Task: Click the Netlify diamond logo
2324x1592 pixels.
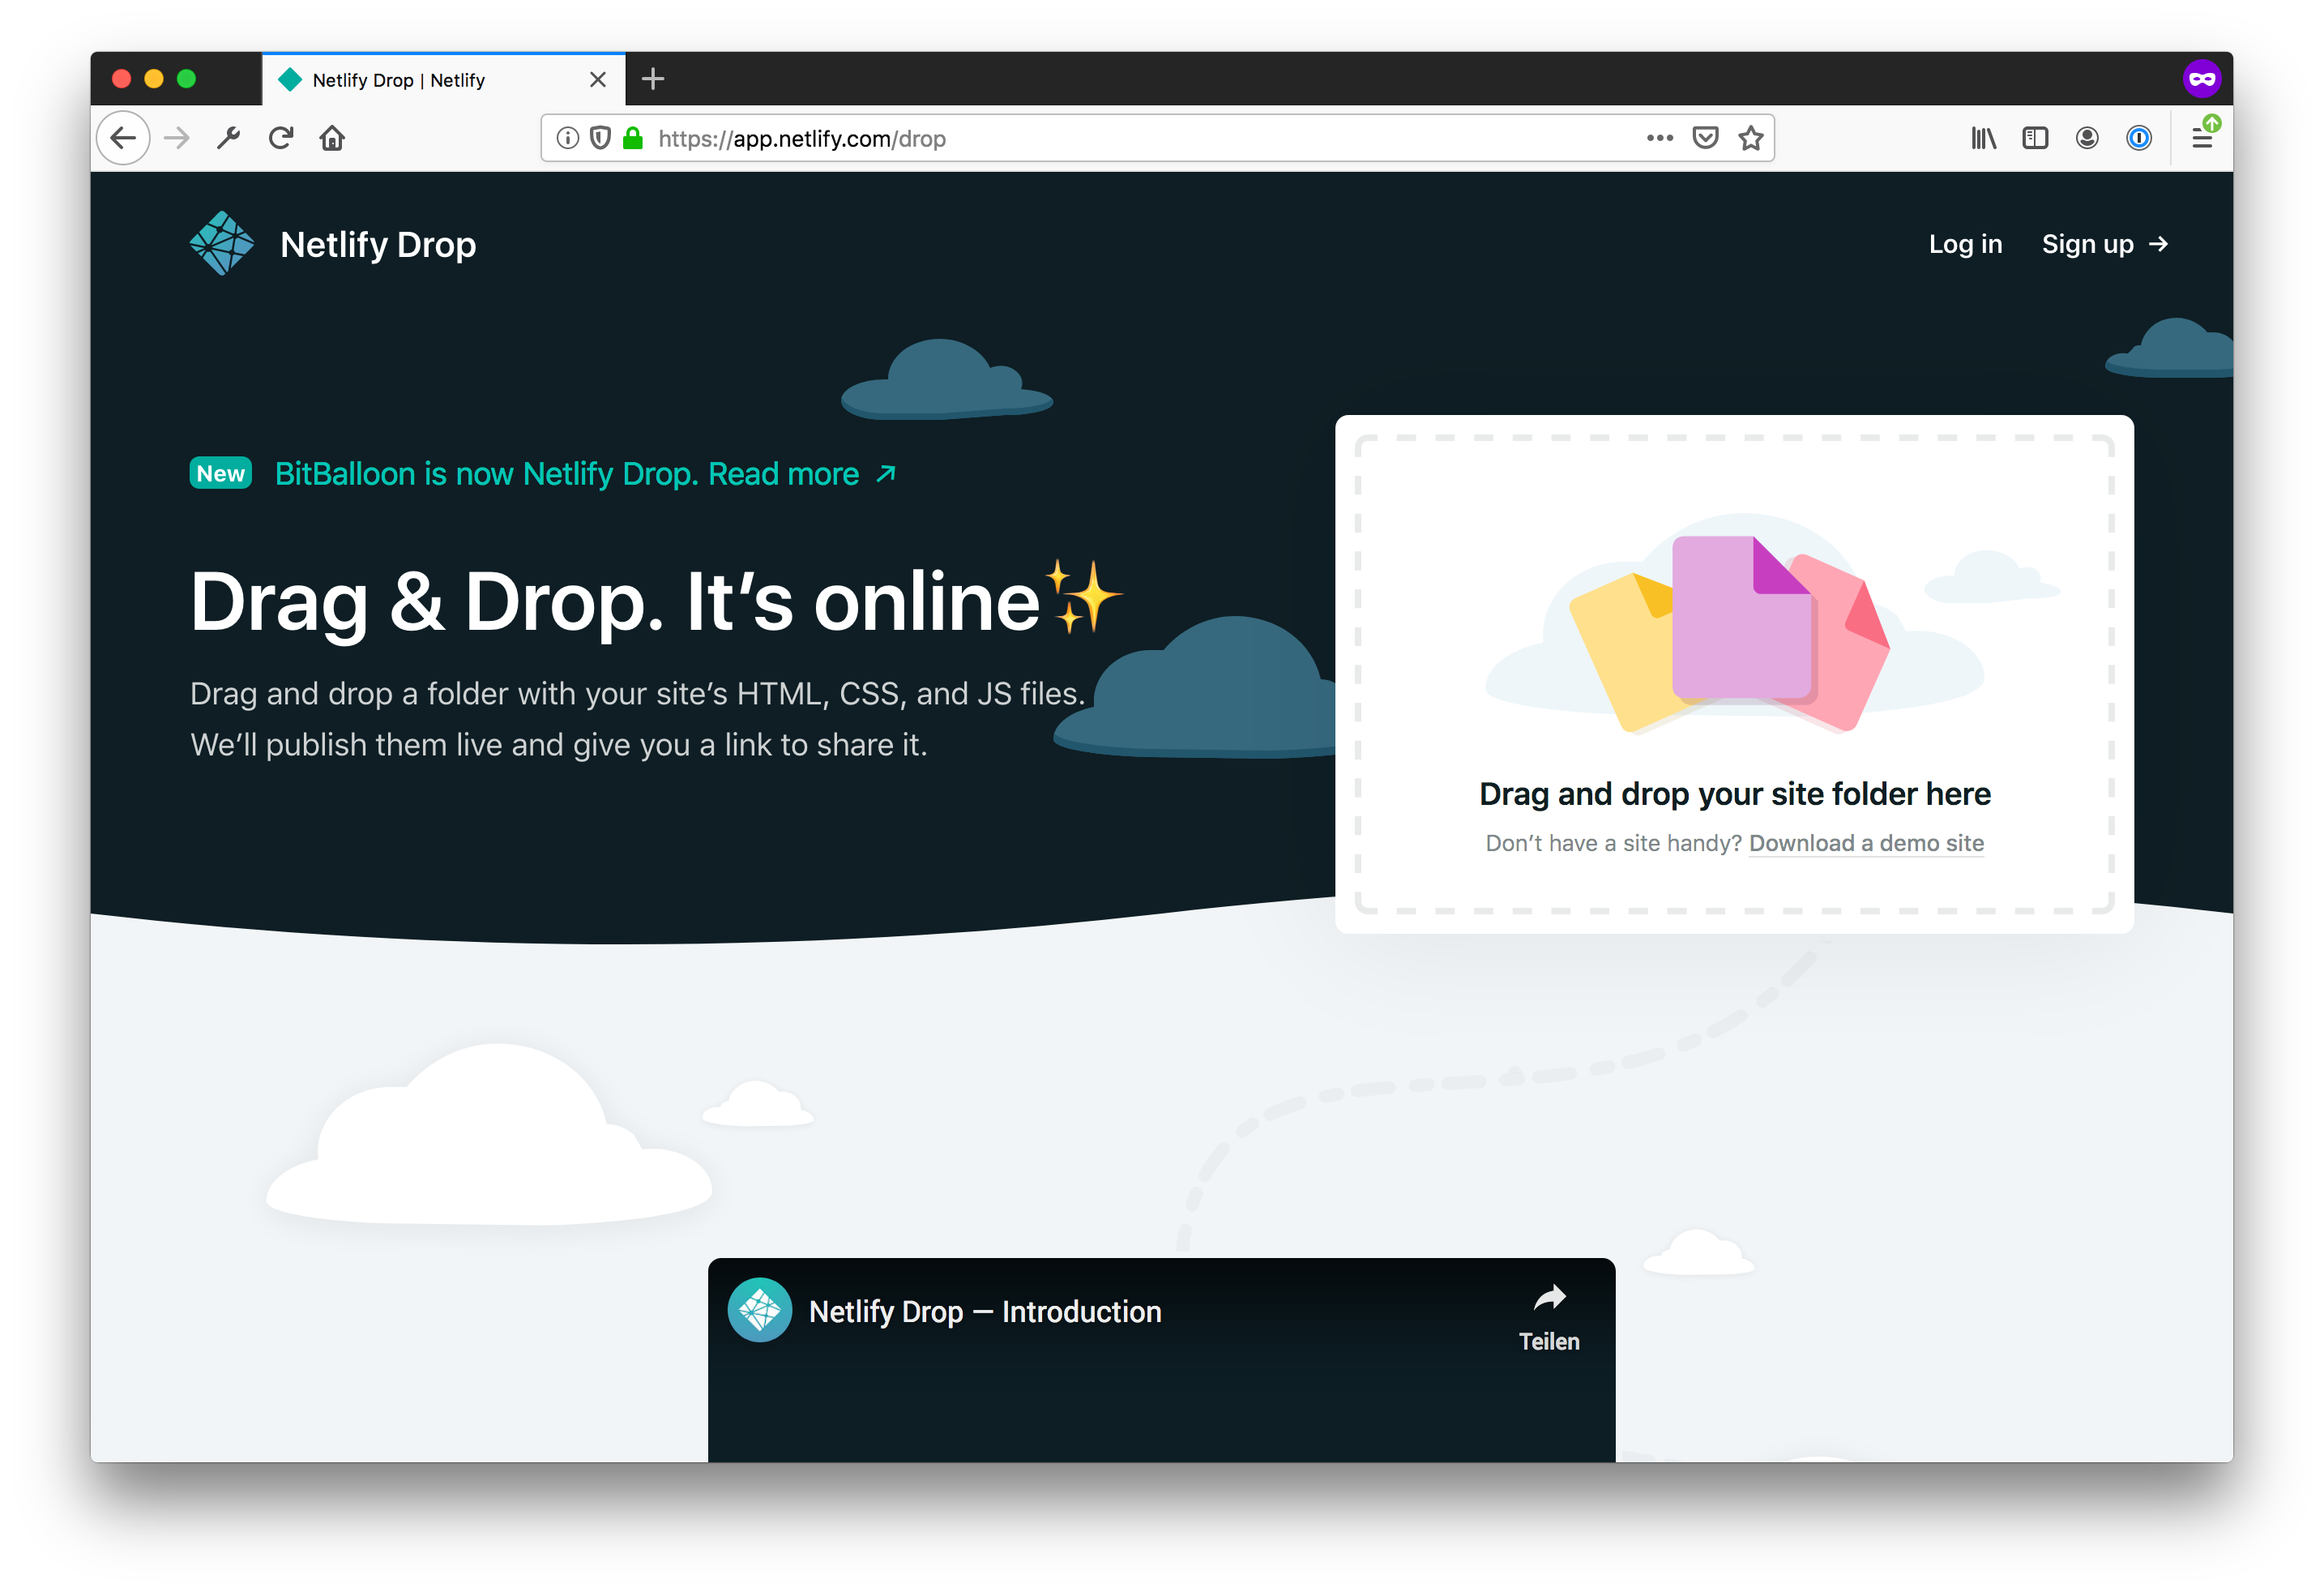Action: (x=222, y=243)
